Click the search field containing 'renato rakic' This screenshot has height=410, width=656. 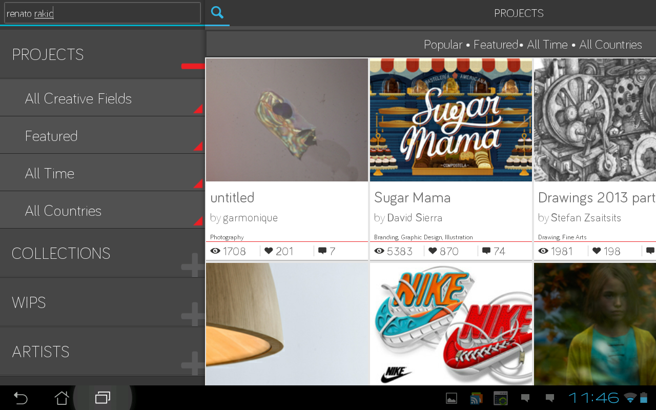[102, 13]
